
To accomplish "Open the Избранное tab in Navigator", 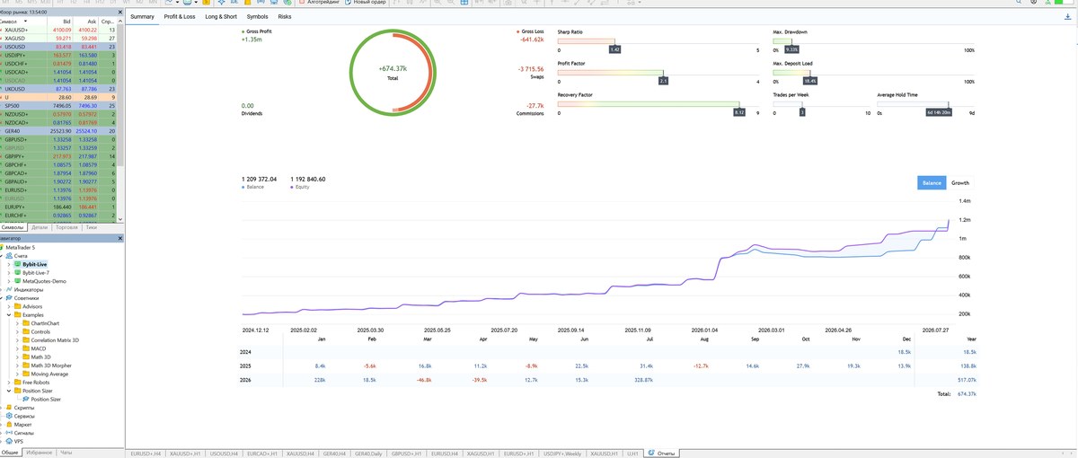I will coord(39,453).
